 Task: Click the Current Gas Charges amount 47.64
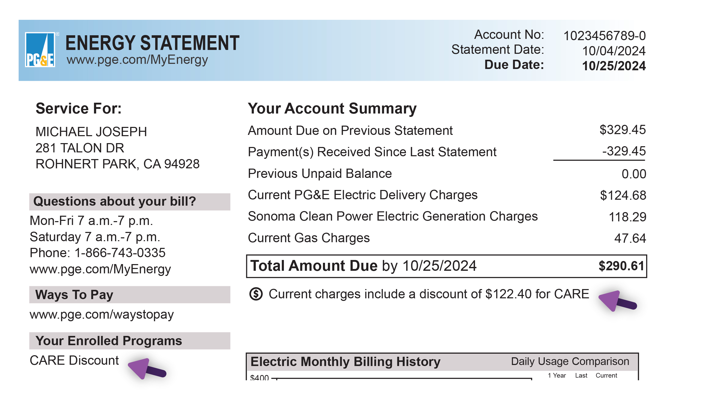[x=630, y=238]
